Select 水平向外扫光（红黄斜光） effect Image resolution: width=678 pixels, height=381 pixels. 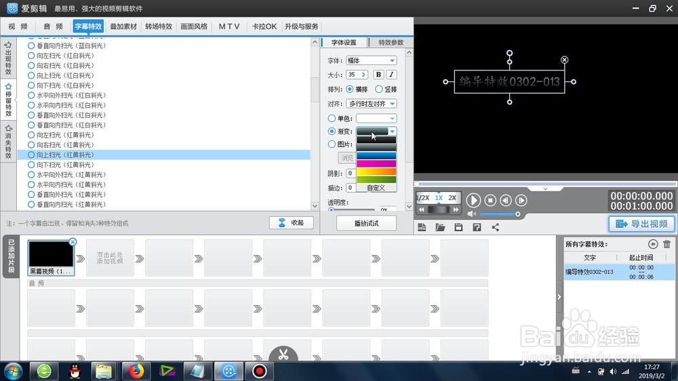pos(66,175)
